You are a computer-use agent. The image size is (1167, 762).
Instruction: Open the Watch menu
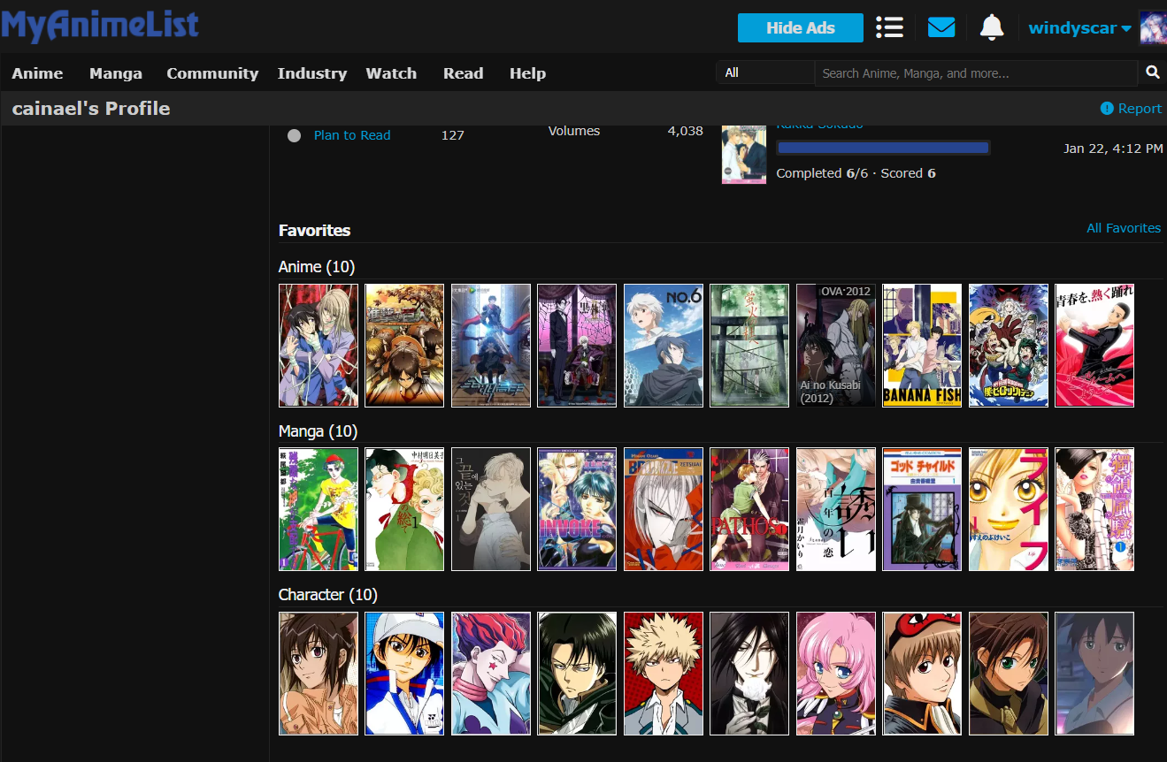click(391, 73)
